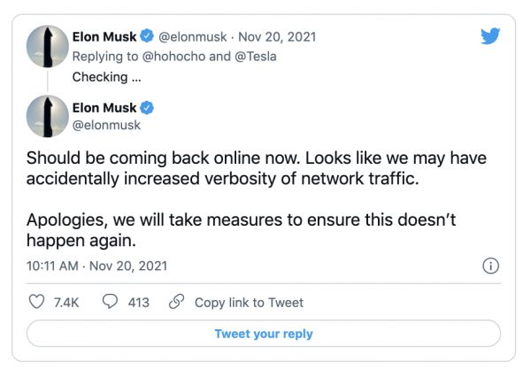Click verified badge in reply header

(x=149, y=37)
